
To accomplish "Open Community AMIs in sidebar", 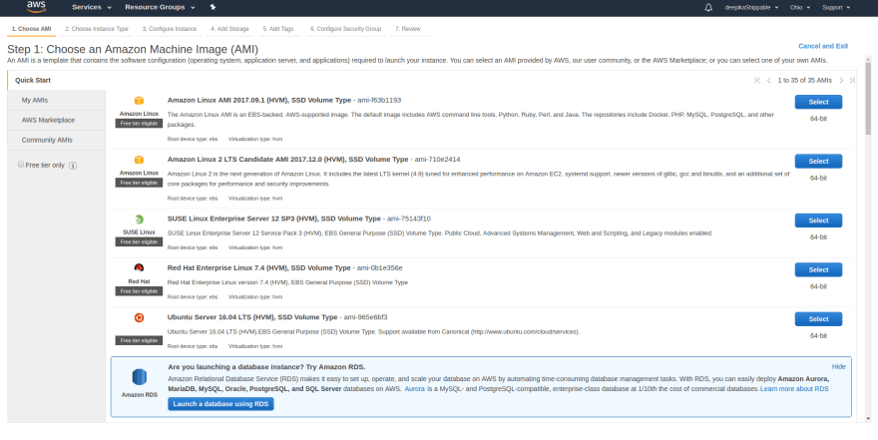I will [x=56, y=141].
